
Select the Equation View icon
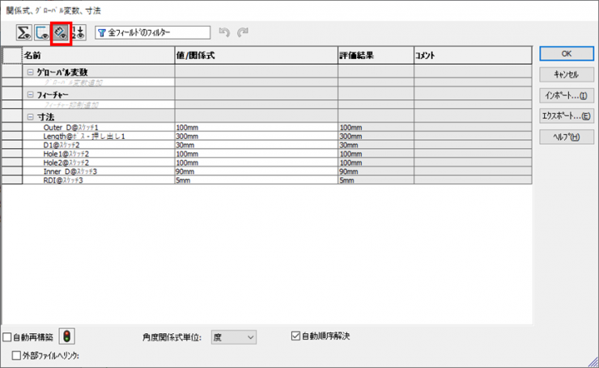click(x=24, y=33)
